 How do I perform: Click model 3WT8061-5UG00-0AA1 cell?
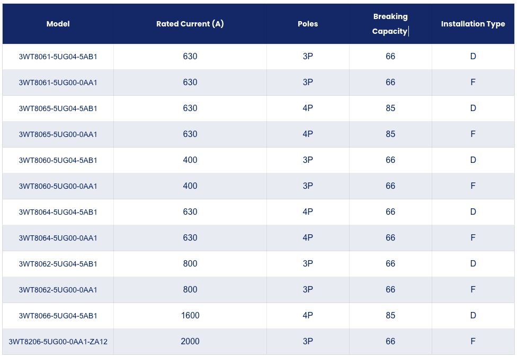pyautogui.click(x=58, y=82)
